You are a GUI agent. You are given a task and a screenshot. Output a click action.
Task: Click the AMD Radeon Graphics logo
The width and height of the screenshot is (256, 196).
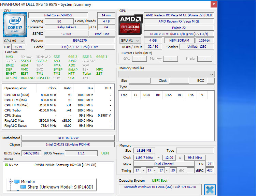point(131,25)
